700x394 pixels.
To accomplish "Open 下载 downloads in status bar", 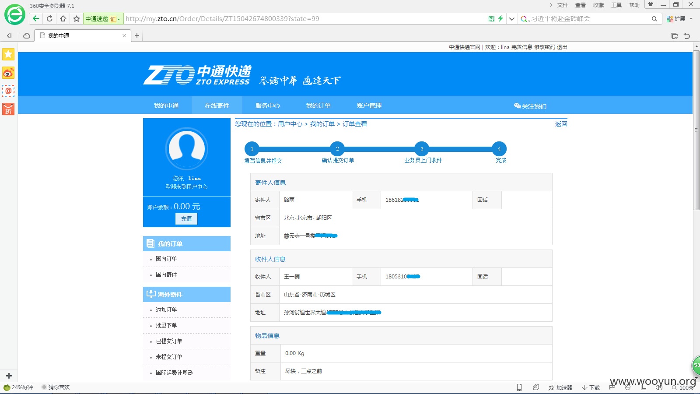I will [x=591, y=387].
